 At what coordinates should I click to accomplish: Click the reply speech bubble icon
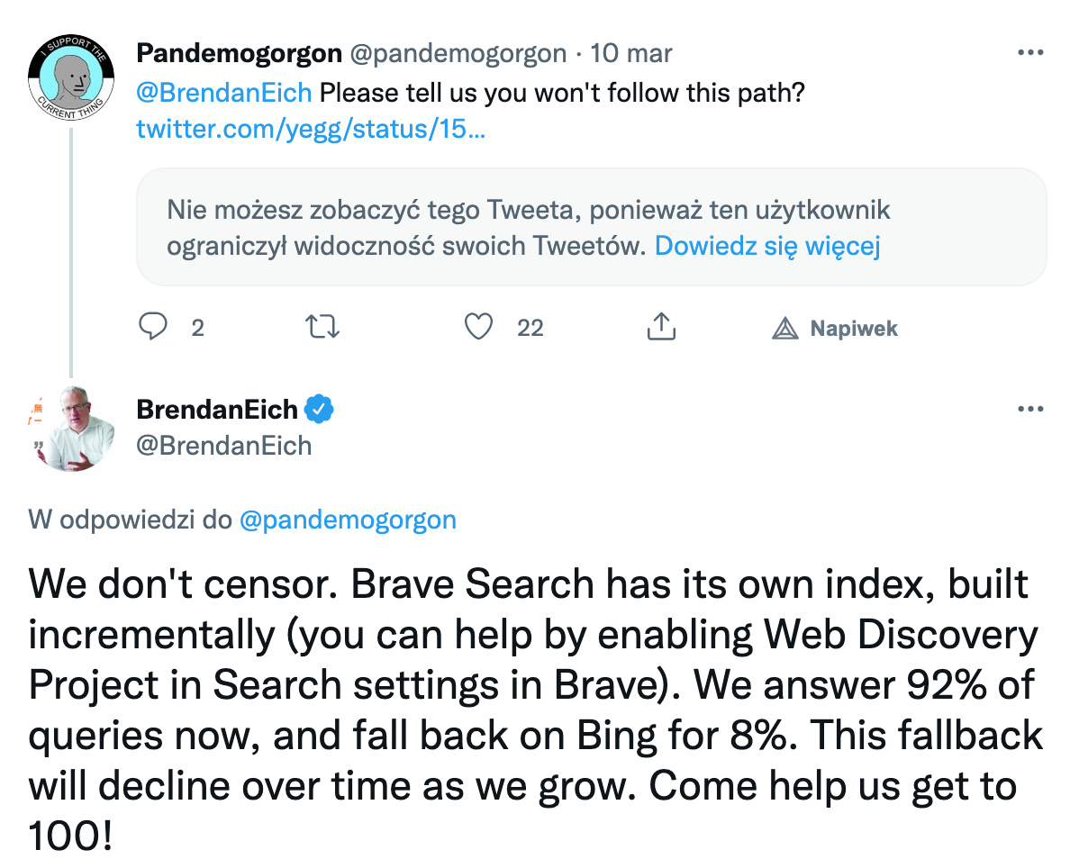pyautogui.click(x=153, y=328)
